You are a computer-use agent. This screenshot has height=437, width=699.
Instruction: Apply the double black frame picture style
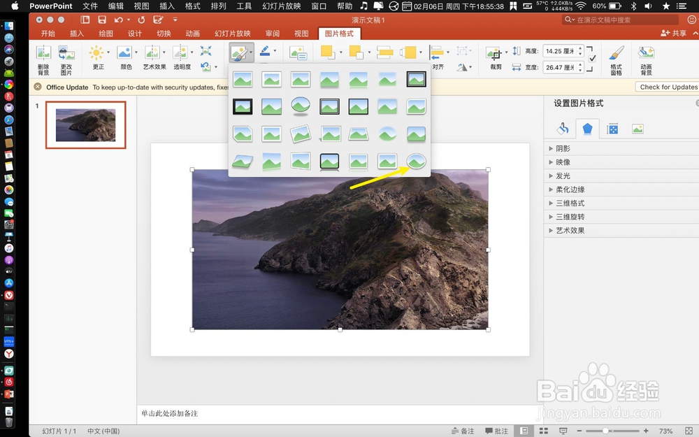point(417,80)
